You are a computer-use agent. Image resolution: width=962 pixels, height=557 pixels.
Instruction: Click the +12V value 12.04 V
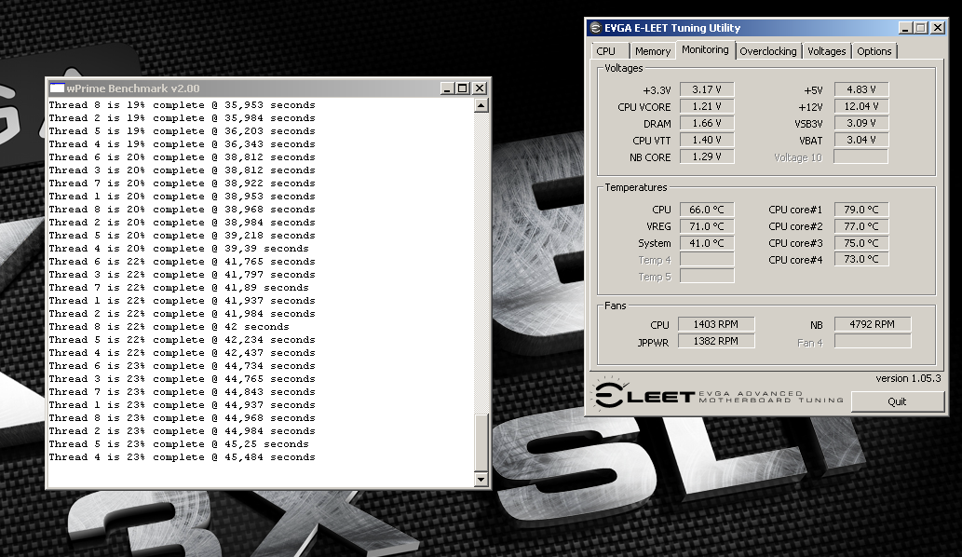[x=861, y=106]
